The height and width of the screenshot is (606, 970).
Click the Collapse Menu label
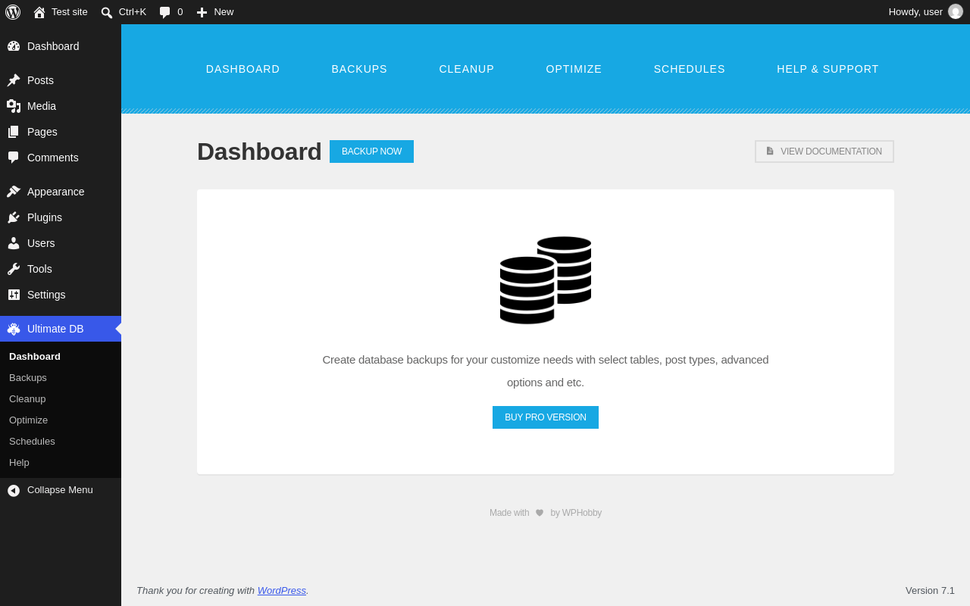pos(60,490)
